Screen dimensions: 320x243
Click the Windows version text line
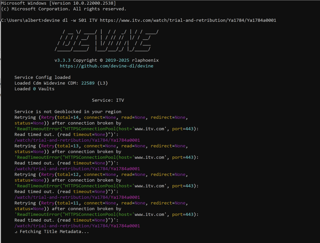click(x=58, y=3)
